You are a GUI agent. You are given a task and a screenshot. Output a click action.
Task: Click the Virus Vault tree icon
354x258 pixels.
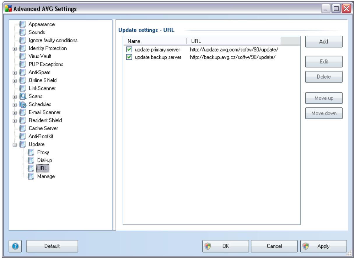23,56
